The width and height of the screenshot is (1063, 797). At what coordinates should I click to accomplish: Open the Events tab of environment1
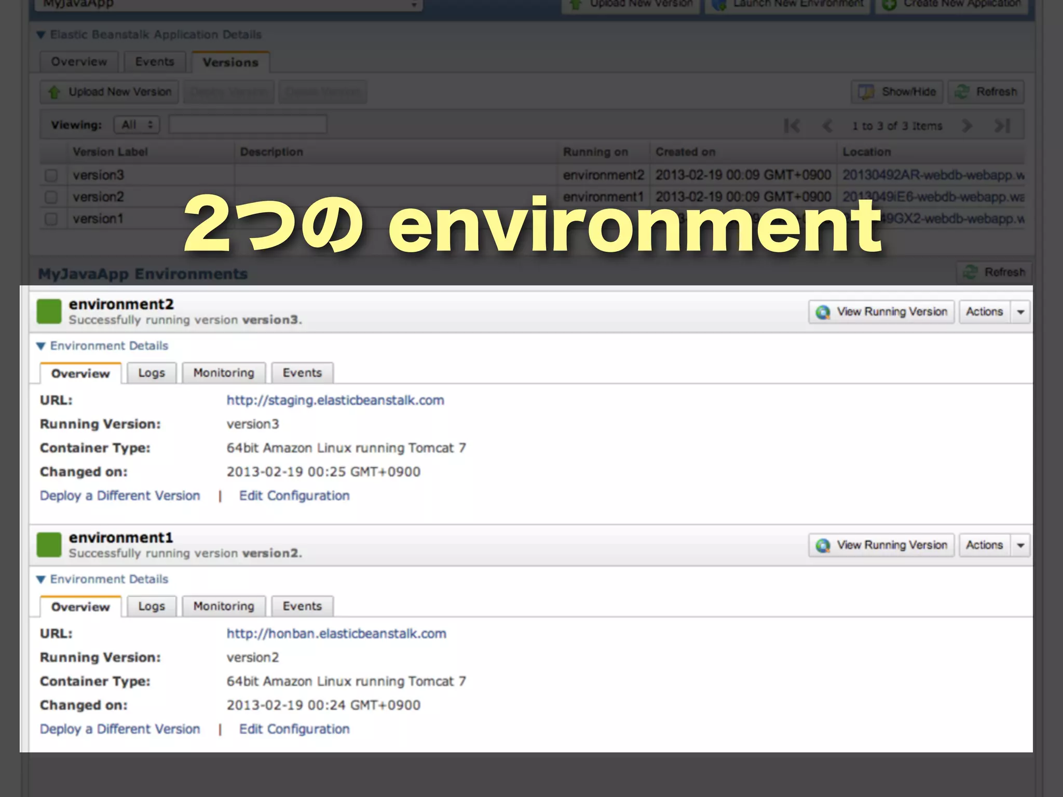(302, 606)
